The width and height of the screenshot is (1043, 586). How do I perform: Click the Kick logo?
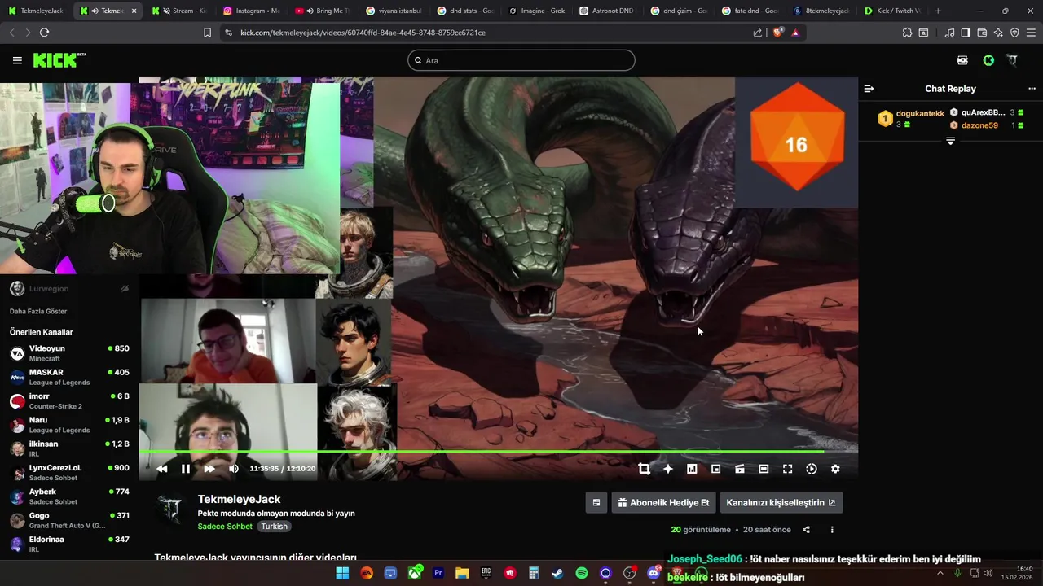click(x=59, y=60)
